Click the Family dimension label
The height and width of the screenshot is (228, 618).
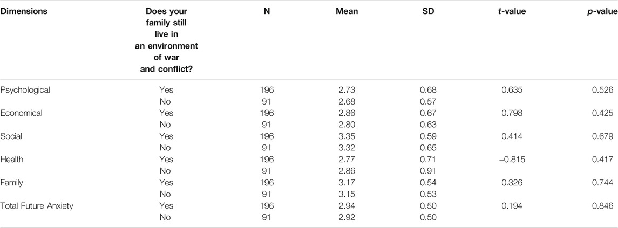pyautogui.click(x=11, y=183)
